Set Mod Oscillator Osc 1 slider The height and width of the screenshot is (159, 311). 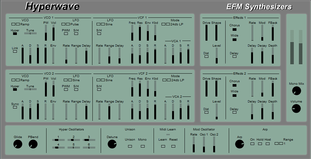pyautogui.click(x=204, y=144)
